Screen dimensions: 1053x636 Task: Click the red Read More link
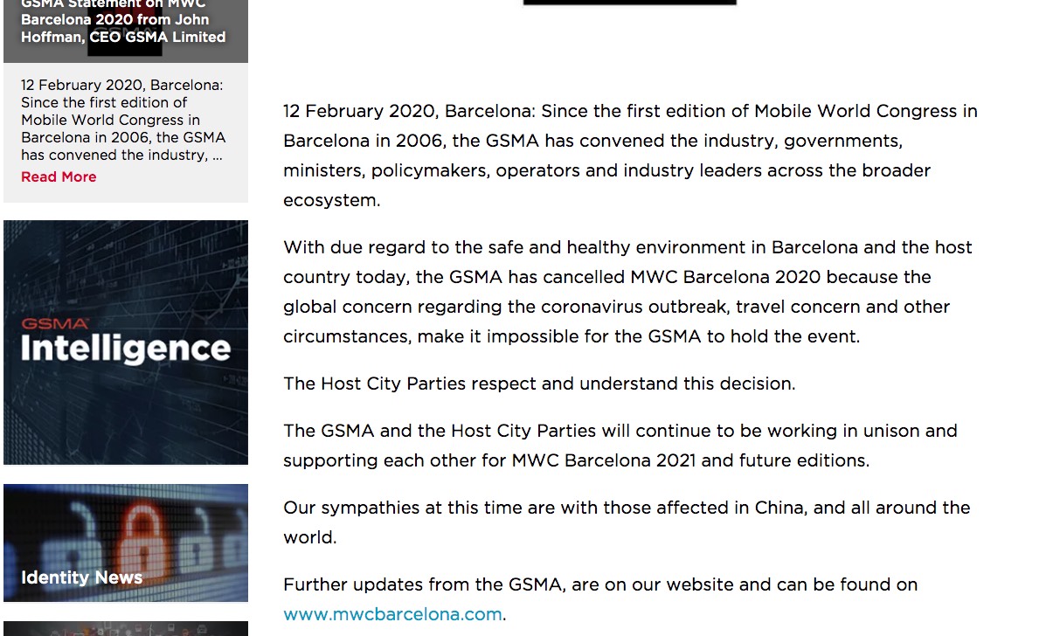59,177
